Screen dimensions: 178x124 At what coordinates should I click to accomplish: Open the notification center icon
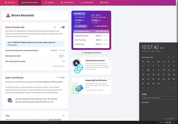click(x=174, y=122)
